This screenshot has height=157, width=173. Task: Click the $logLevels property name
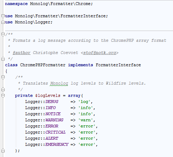coord(48,95)
